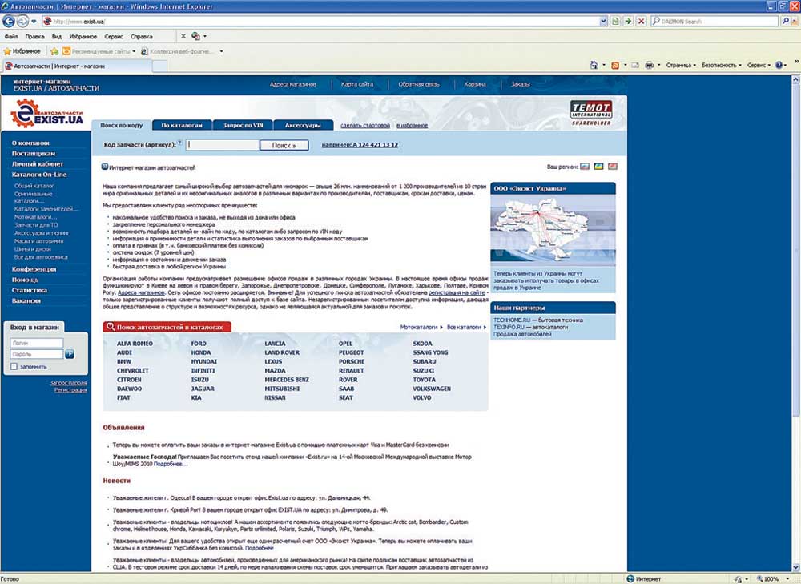Click the "Поиск »" search button
This screenshot has height=584, width=801.
284,145
